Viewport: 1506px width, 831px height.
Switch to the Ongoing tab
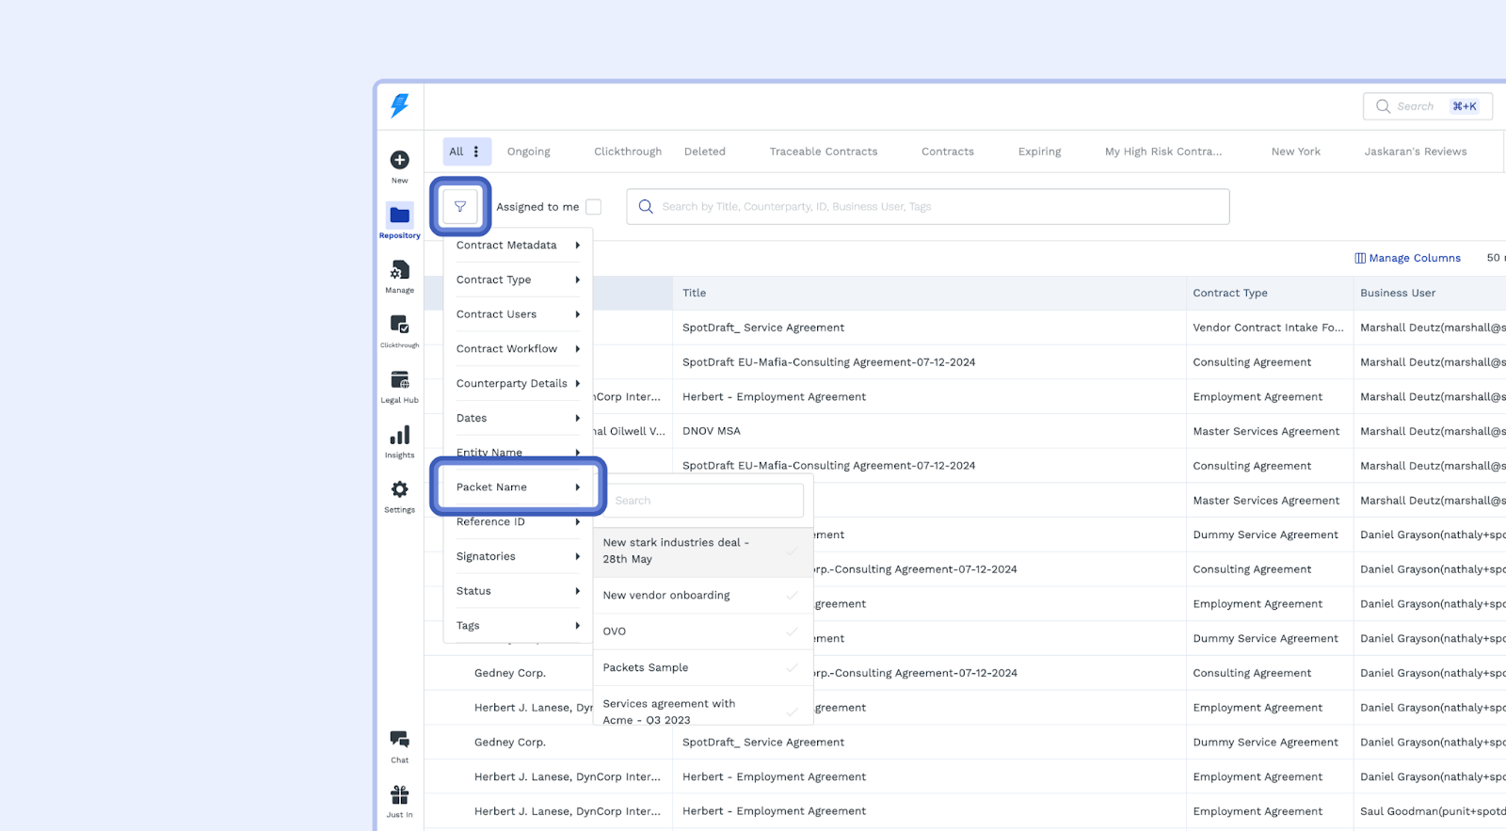[x=528, y=152]
